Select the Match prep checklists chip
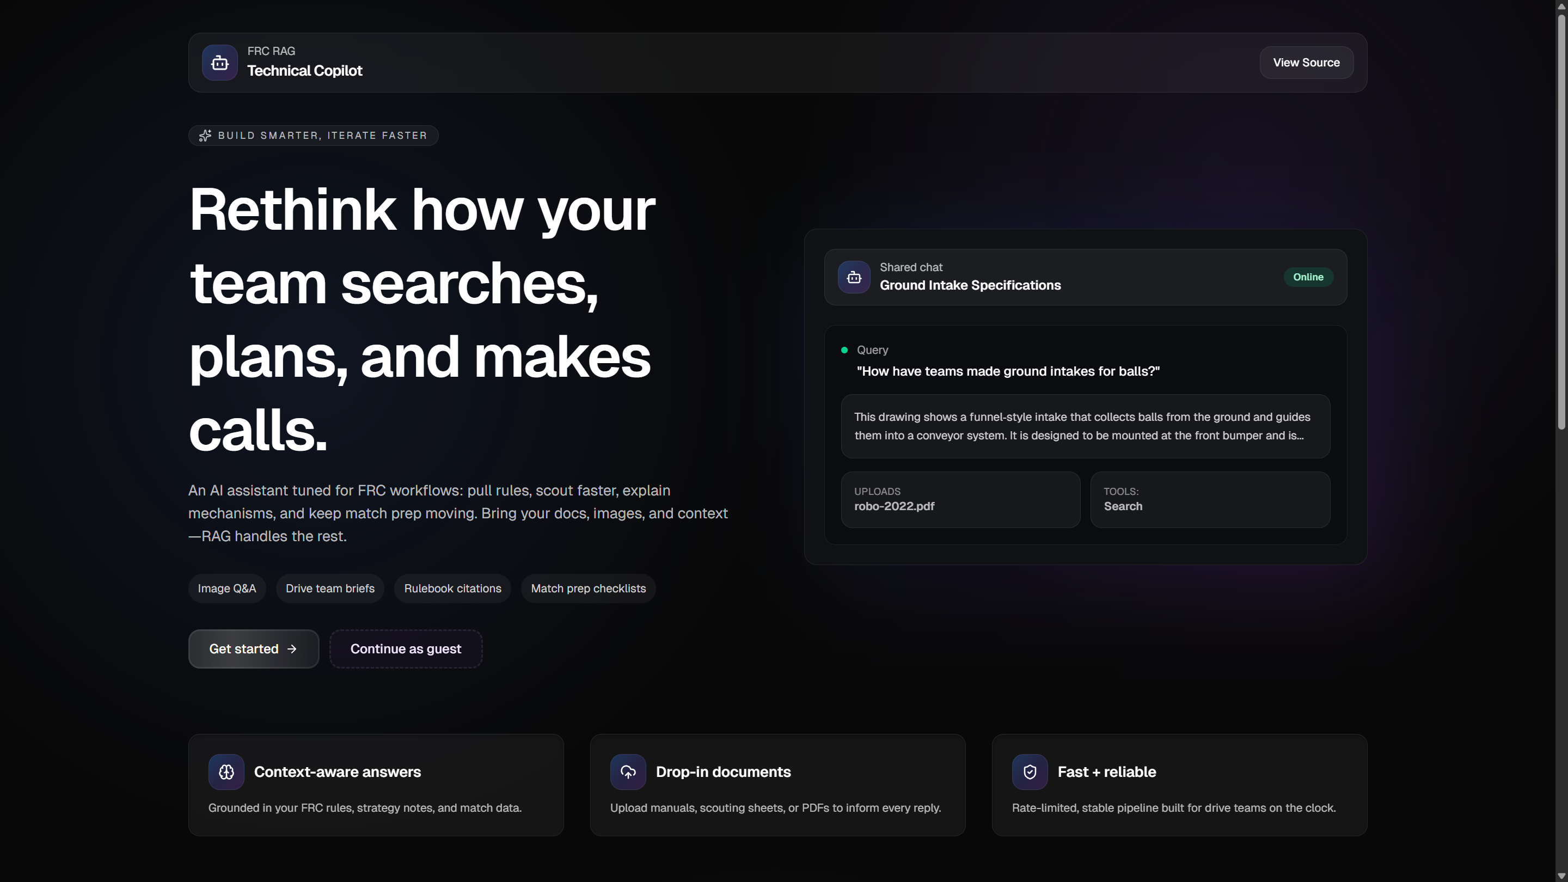The image size is (1568, 882). click(588, 589)
